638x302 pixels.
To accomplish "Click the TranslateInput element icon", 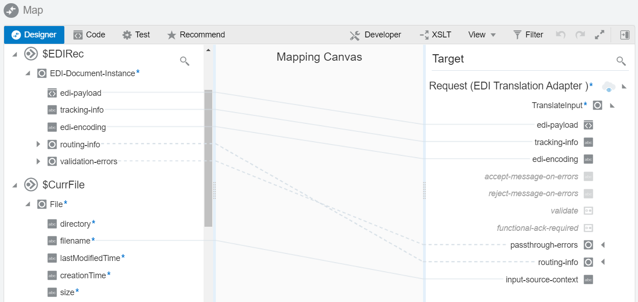I will [598, 105].
